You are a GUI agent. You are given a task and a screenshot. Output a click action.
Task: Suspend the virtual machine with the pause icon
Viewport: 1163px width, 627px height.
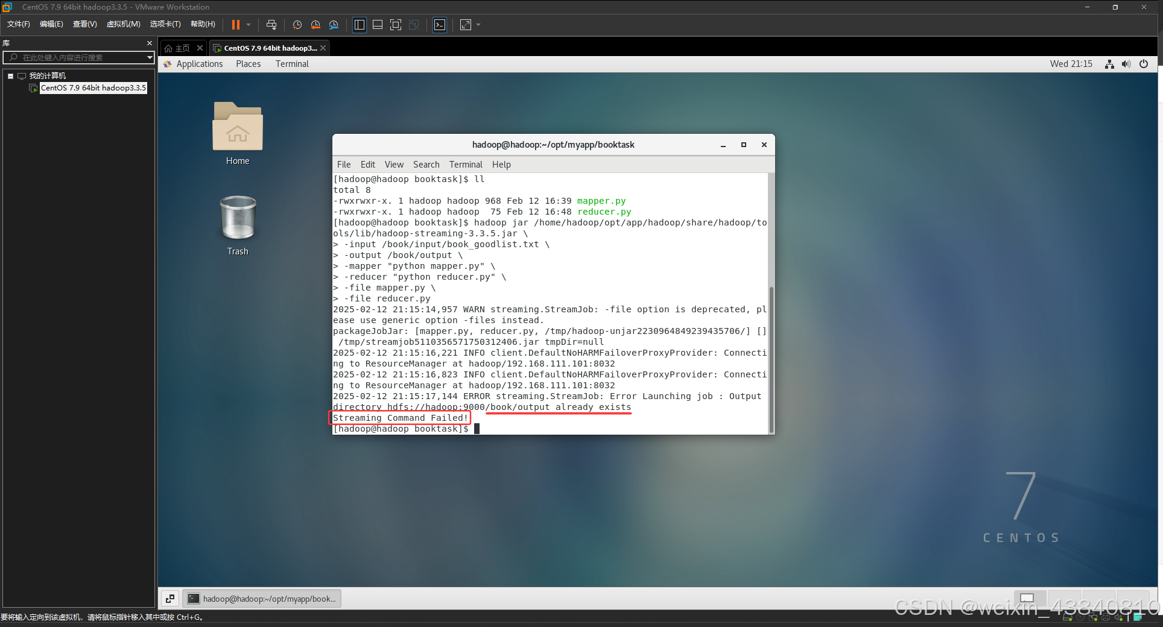(x=236, y=25)
